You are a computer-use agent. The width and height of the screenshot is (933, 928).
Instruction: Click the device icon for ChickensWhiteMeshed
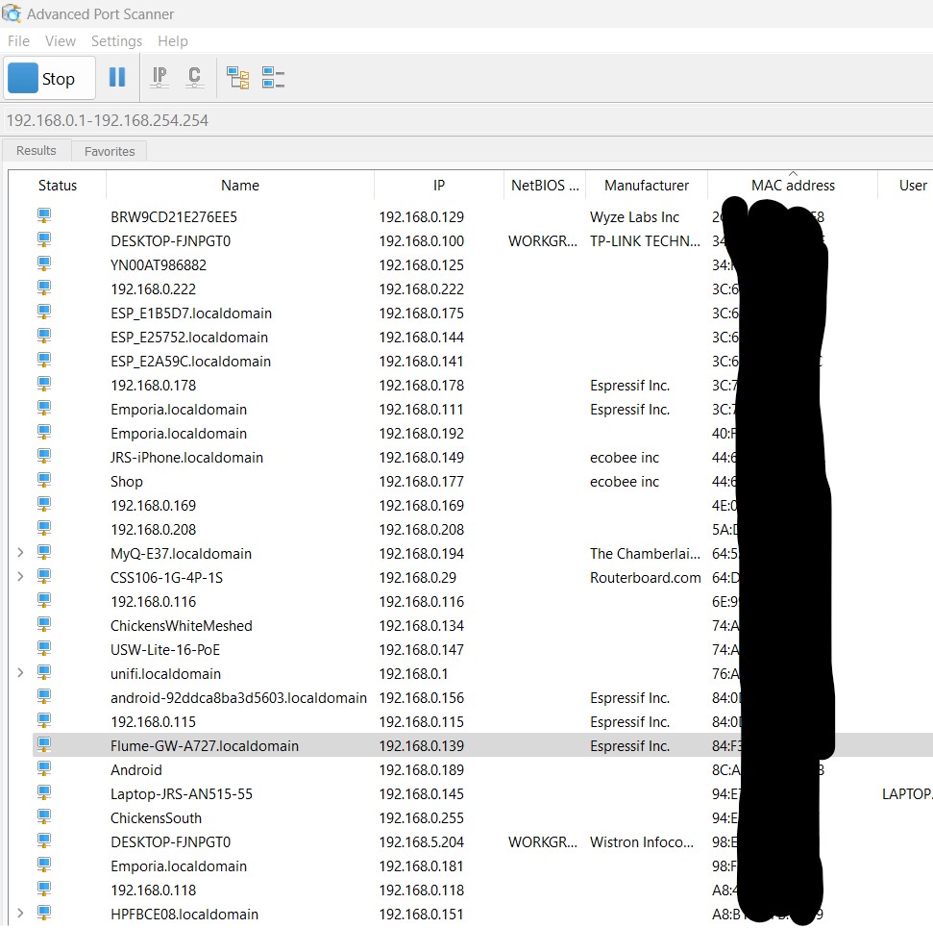(44, 624)
